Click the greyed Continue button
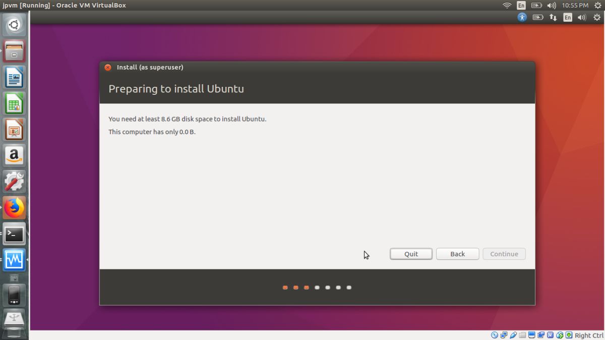The width and height of the screenshot is (605, 340). pyautogui.click(x=504, y=254)
